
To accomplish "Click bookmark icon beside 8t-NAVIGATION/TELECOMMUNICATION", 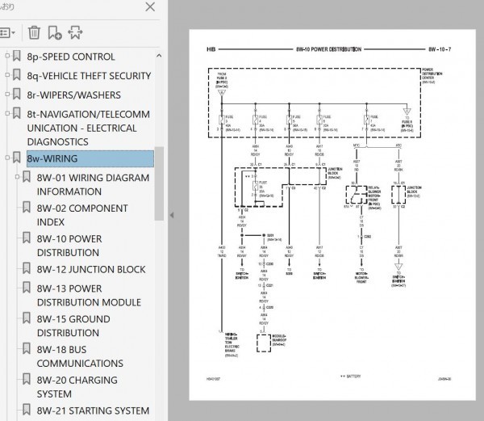I will coord(17,113).
